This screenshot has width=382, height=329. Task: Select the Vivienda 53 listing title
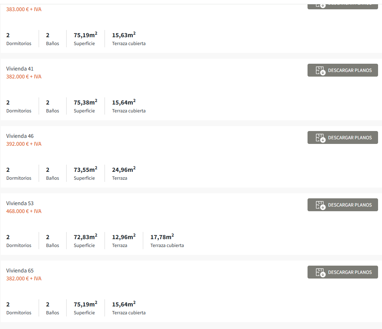coord(20,203)
